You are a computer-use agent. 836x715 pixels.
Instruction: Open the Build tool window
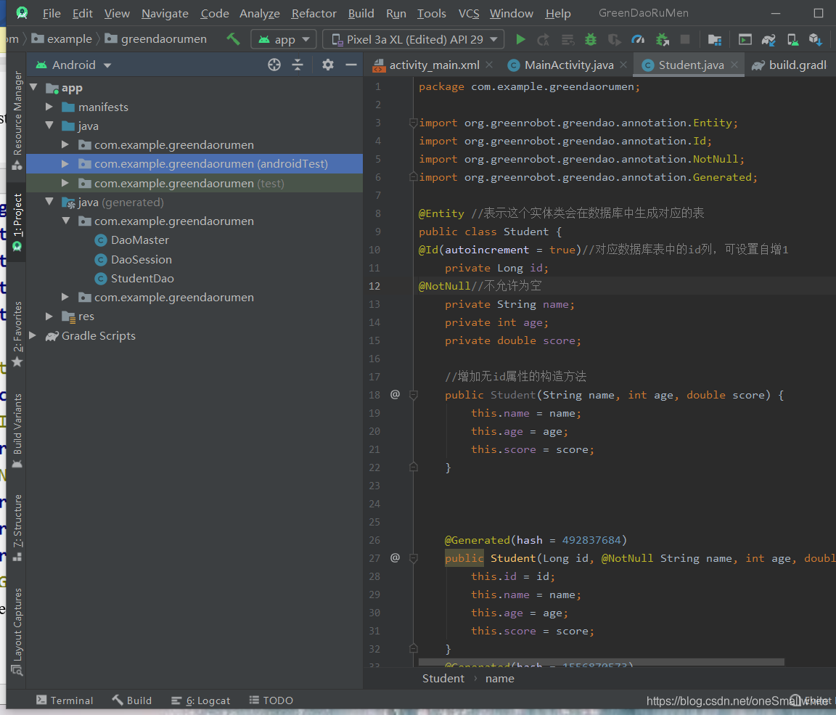tap(131, 700)
